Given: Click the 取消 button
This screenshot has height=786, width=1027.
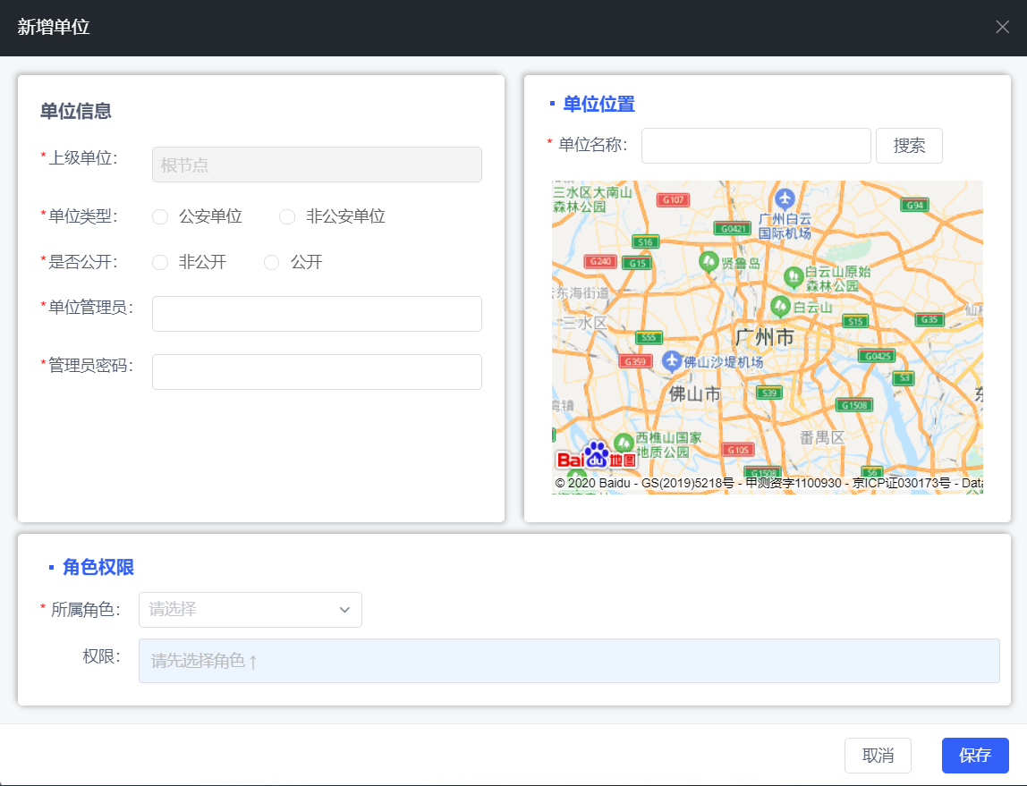Looking at the screenshot, I should pos(877,756).
